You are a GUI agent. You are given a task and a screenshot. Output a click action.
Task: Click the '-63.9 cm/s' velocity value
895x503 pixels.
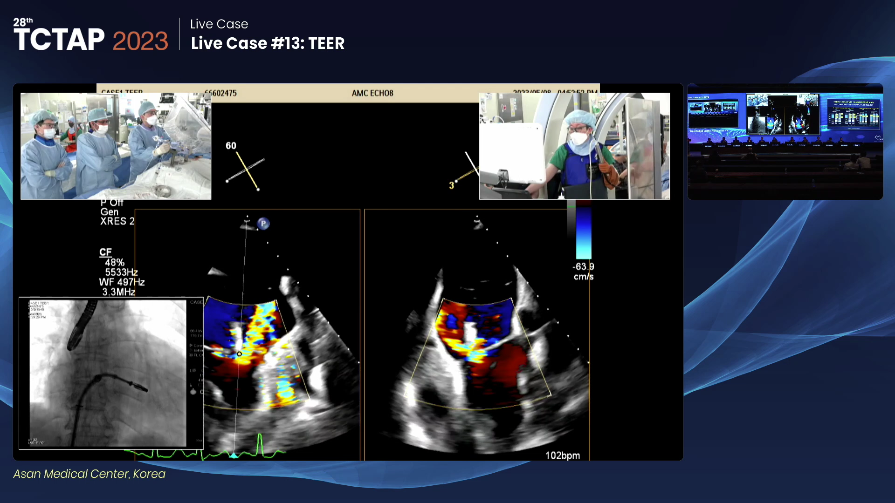pos(583,272)
